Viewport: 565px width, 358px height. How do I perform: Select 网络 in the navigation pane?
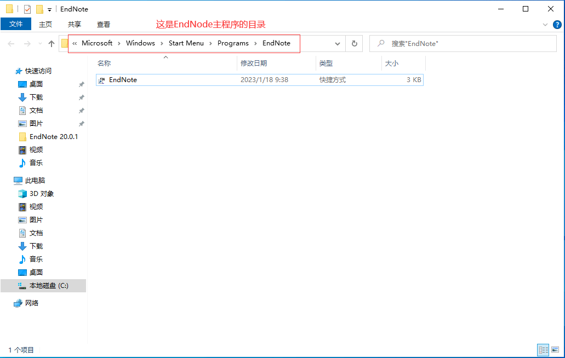[32, 303]
